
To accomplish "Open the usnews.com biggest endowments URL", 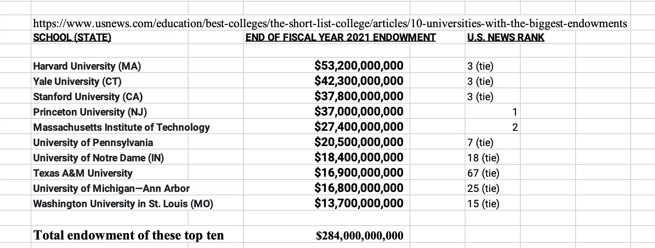I will pos(330,23).
